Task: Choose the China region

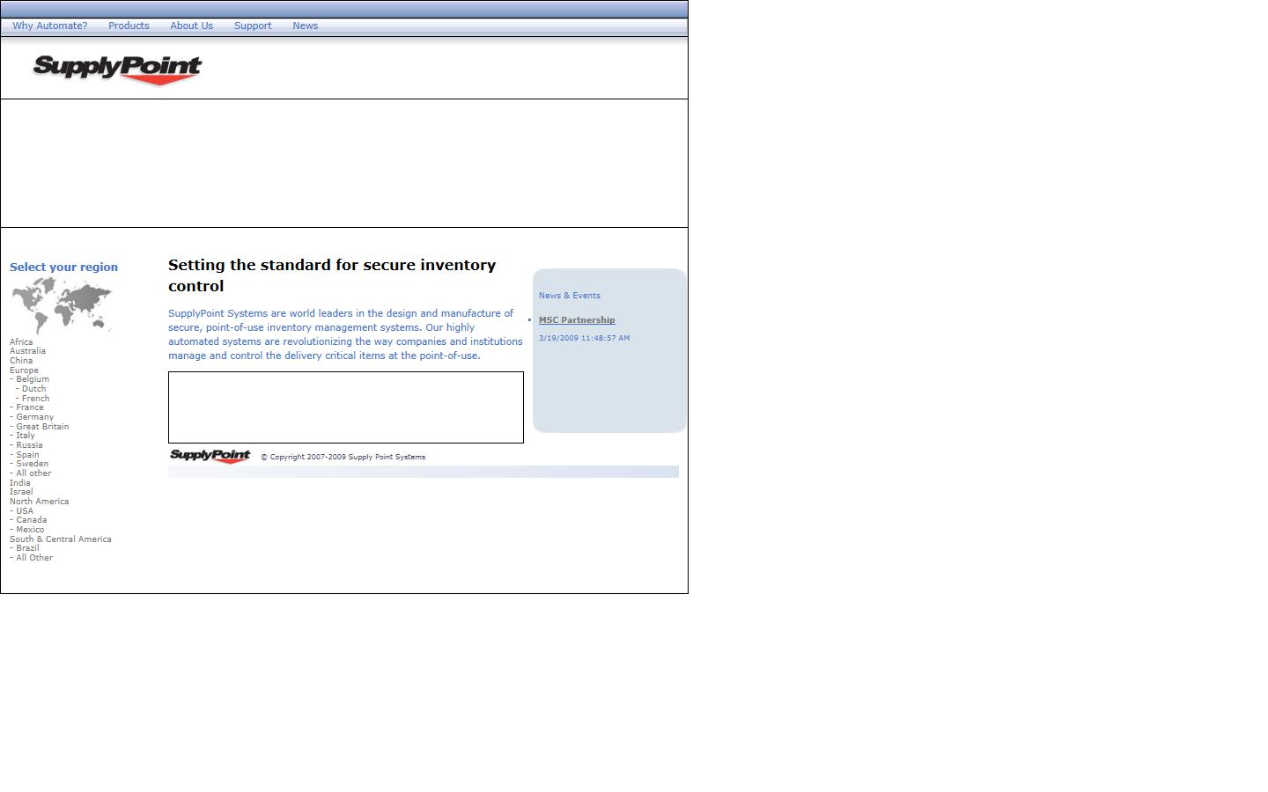Action: [x=21, y=361]
